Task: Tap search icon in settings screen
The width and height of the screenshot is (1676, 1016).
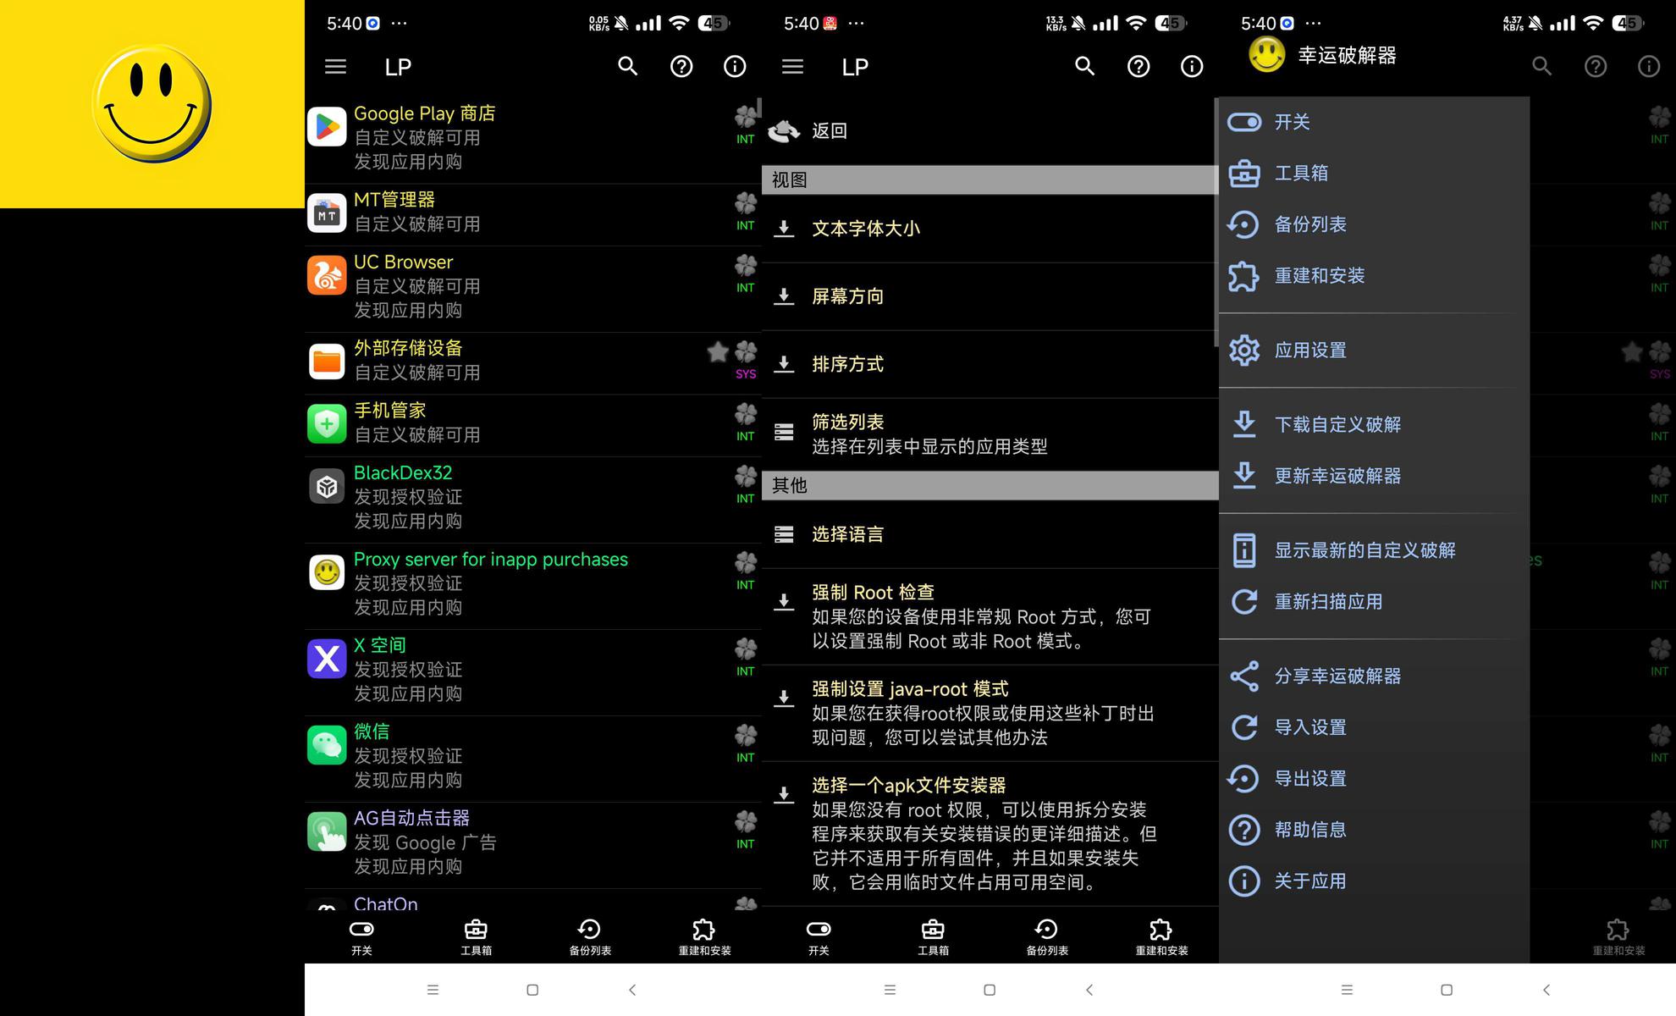Action: pos(1084,66)
